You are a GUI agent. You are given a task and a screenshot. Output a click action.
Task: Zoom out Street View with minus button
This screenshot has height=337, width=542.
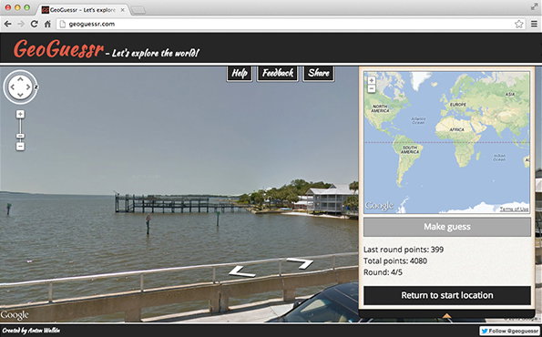(20, 147)
